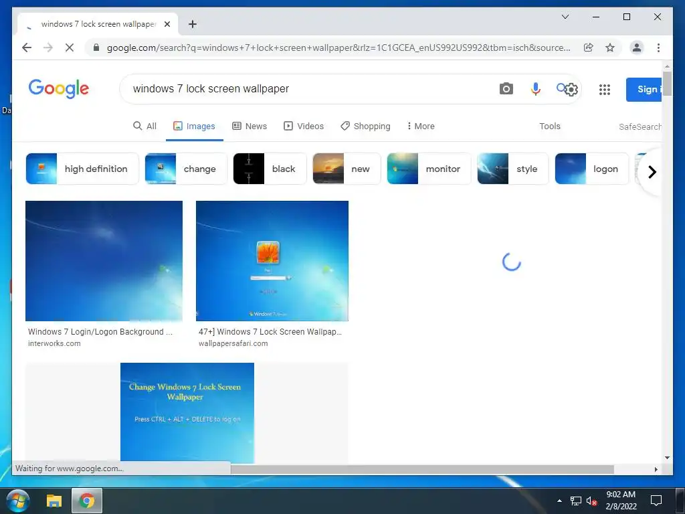The image size is (685, 514).
Task: Click the Google logo
Action: (59, 89)
